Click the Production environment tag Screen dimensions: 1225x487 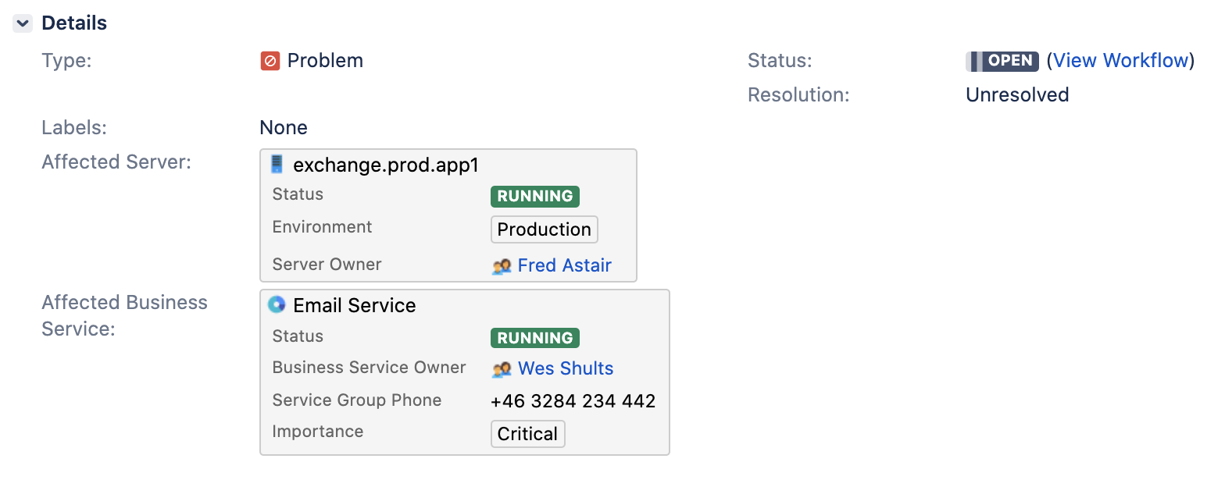544,229
